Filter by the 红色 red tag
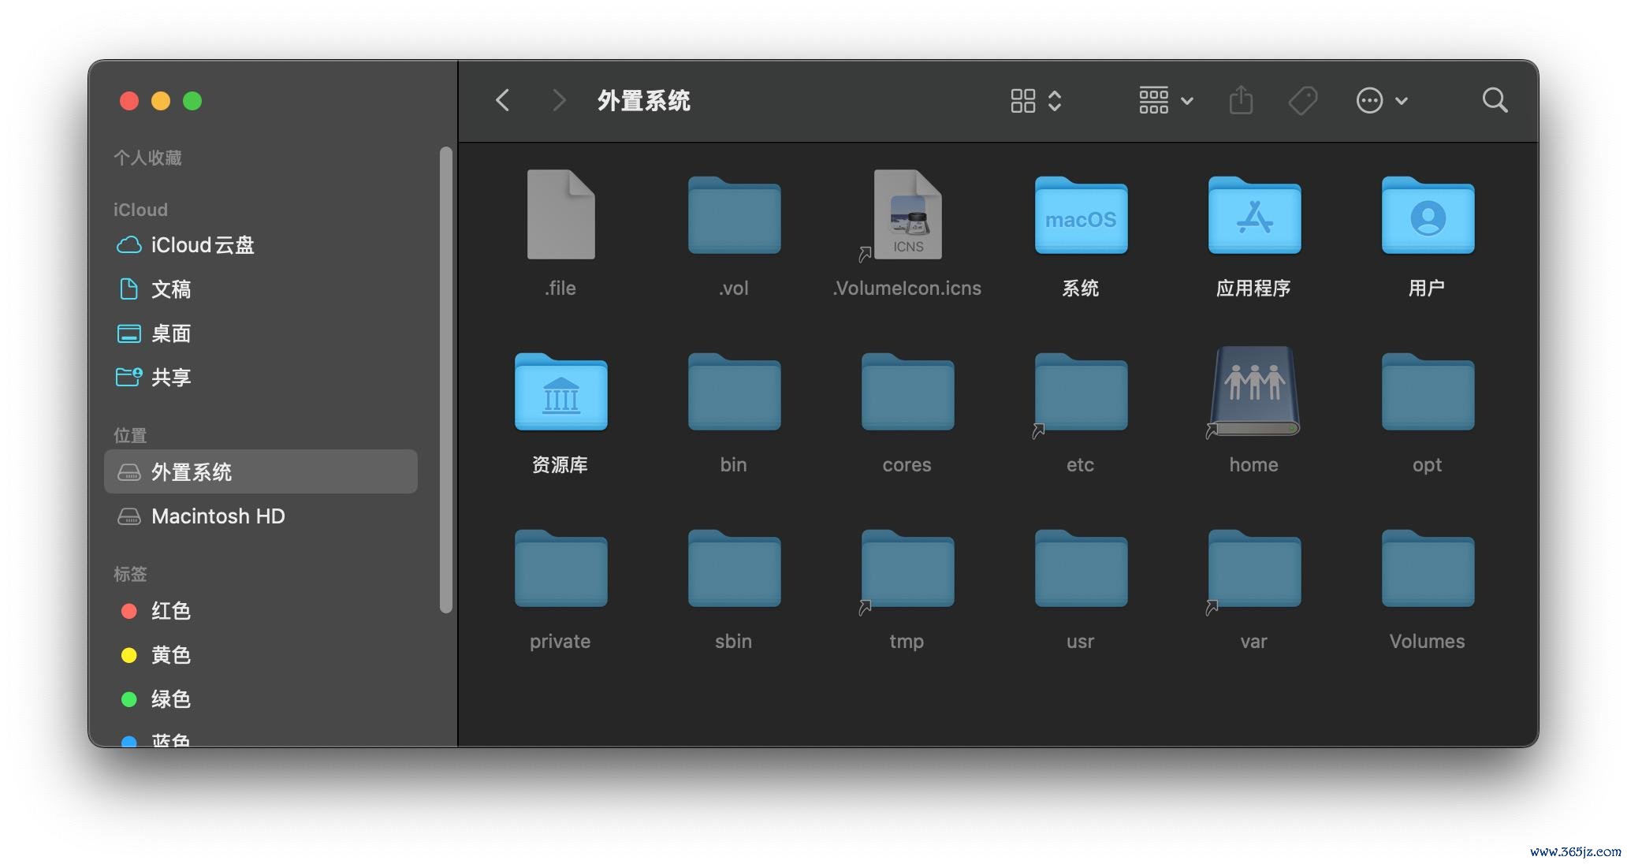Screen dimensions: 1627x864 coord(261,611)
